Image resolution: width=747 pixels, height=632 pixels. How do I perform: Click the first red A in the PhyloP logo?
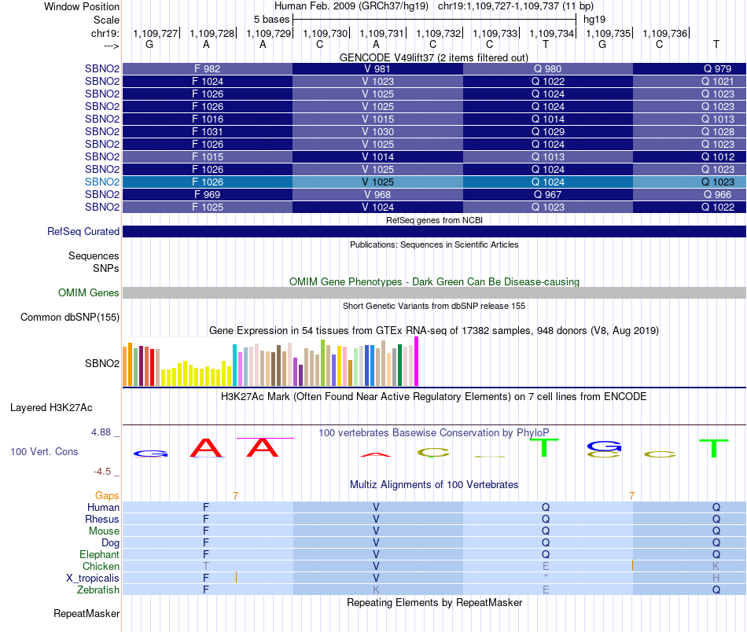pyautogui.click(x=206, y=448)
